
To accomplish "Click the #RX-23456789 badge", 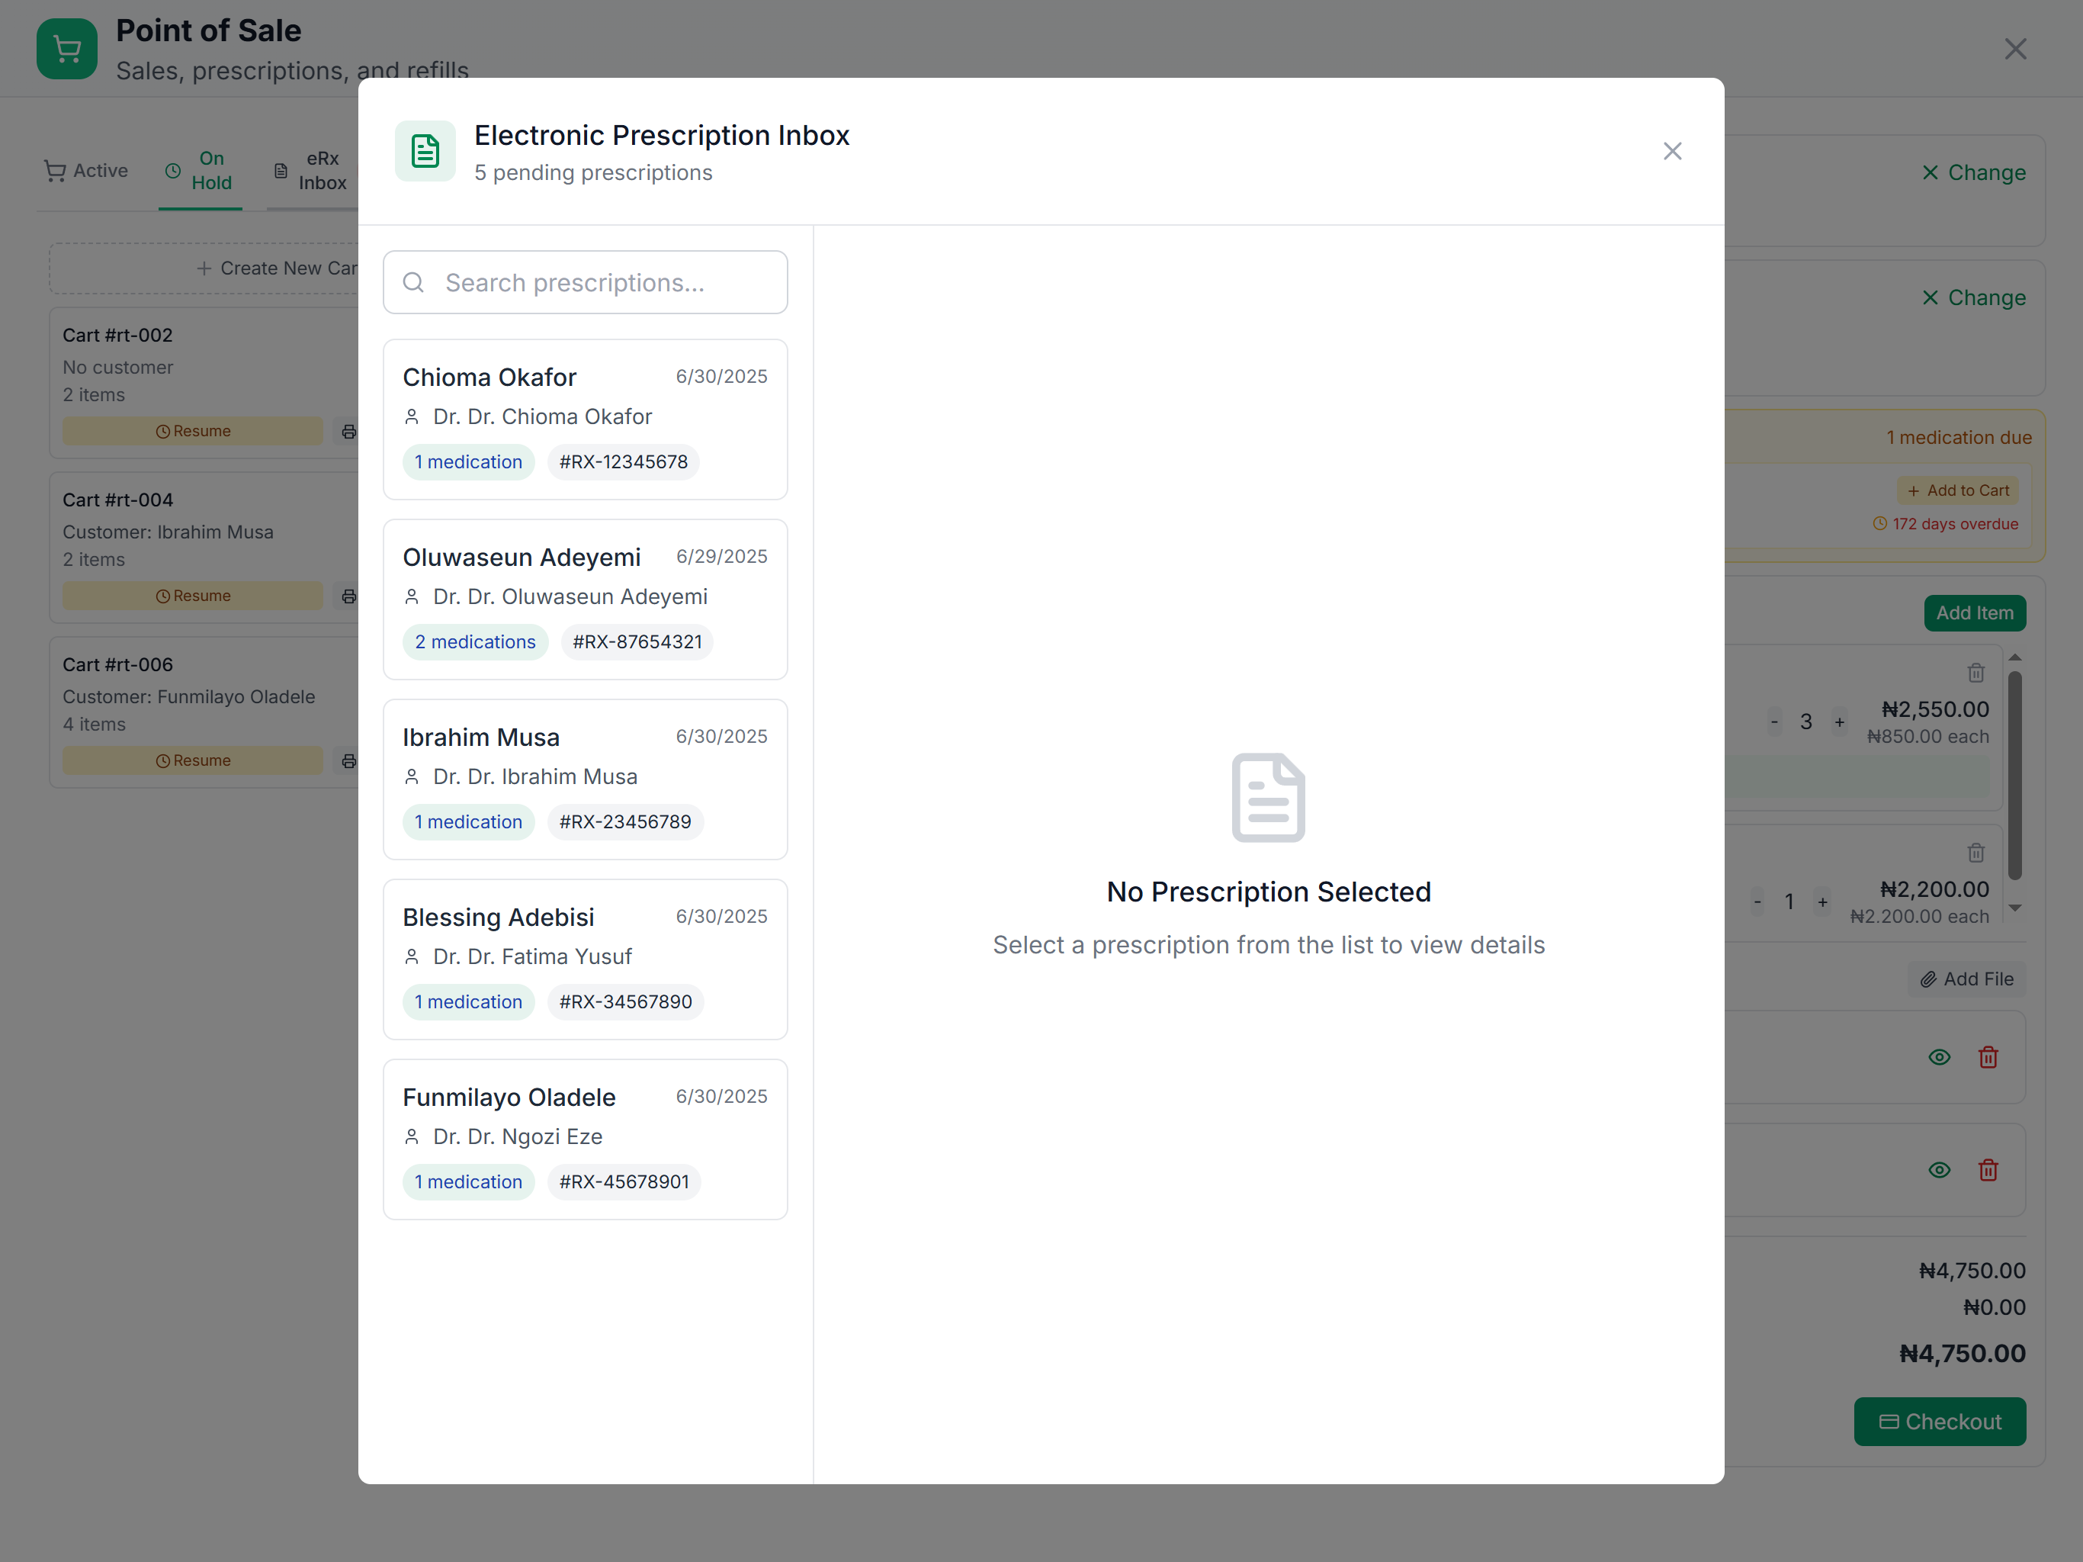I will [624, 821].
